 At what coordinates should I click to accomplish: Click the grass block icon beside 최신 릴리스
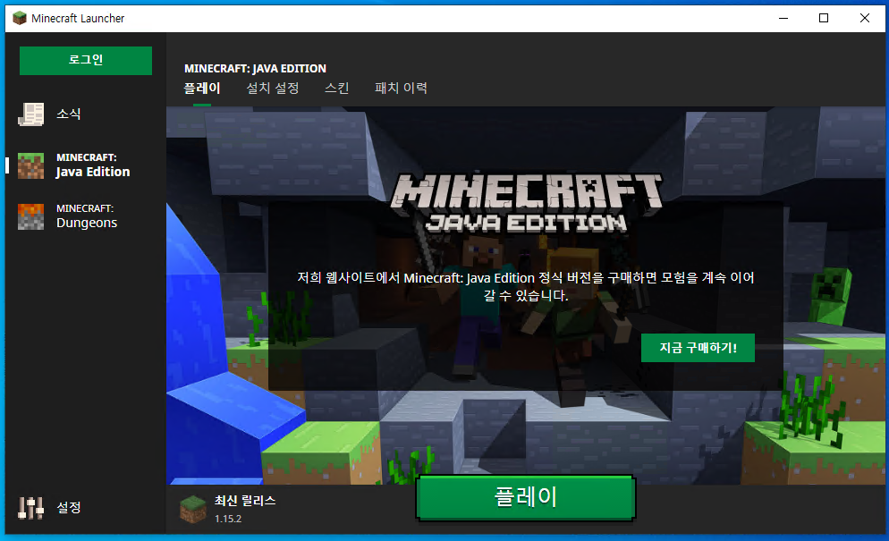[x=193, y=509]
